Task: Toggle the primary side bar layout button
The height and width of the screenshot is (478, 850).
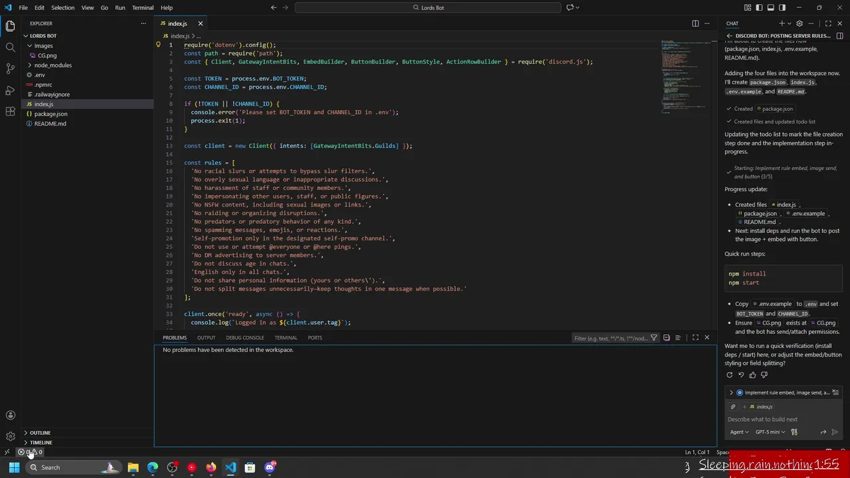Action: 760,7
